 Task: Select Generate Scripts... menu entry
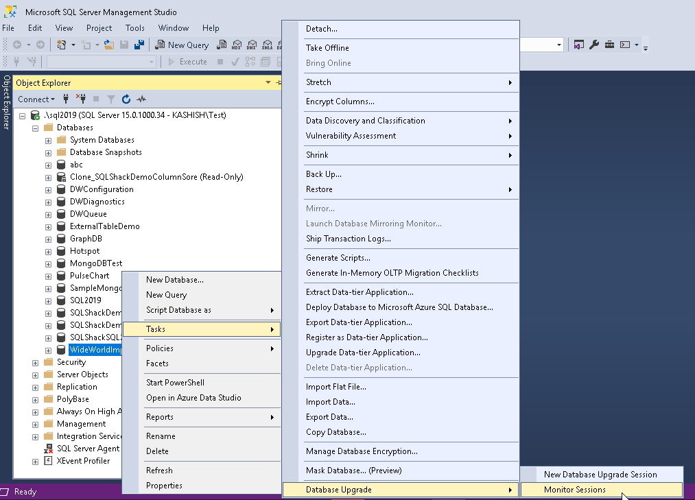pyautogui.click(x=400, y=258)
